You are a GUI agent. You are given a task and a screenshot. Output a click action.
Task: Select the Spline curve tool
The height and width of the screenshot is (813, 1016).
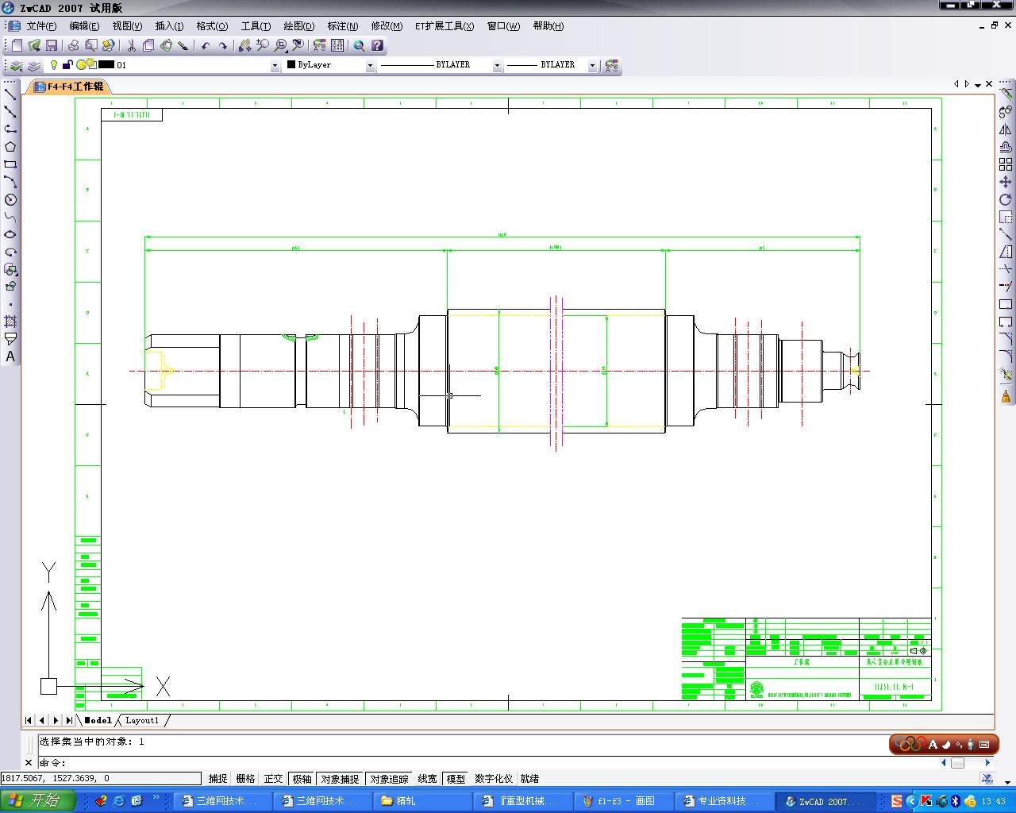(10, 217)
